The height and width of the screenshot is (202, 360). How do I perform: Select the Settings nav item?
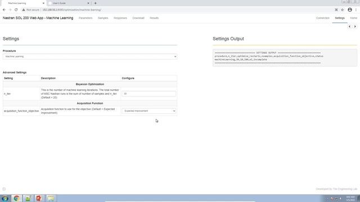[x=340, y=18]
